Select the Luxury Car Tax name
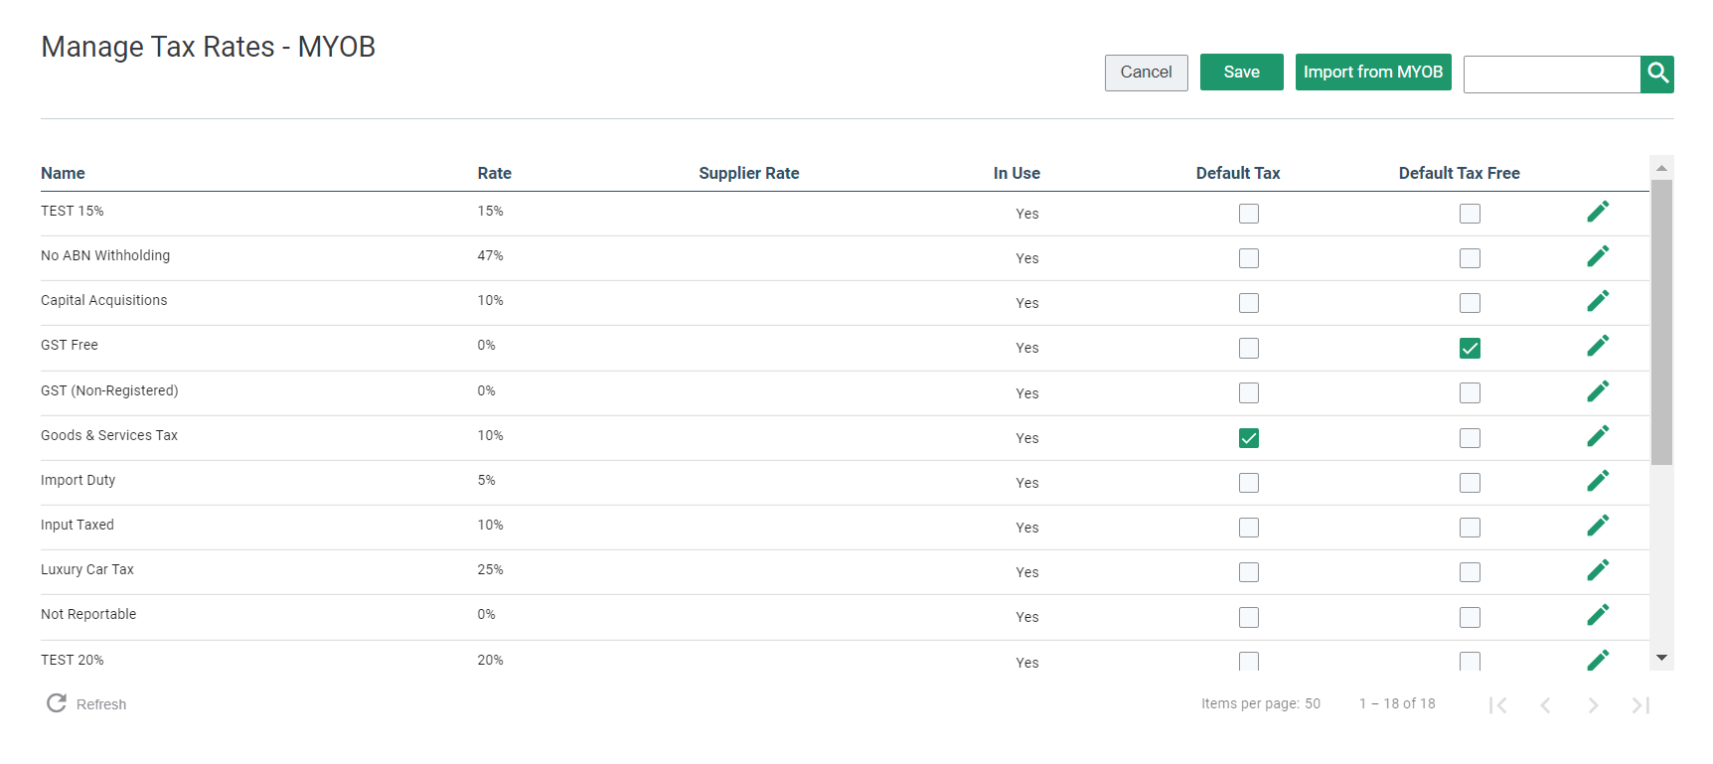The height and width of the screenshot is (764, 1713). pyautogui.click(x=87, y=569)
